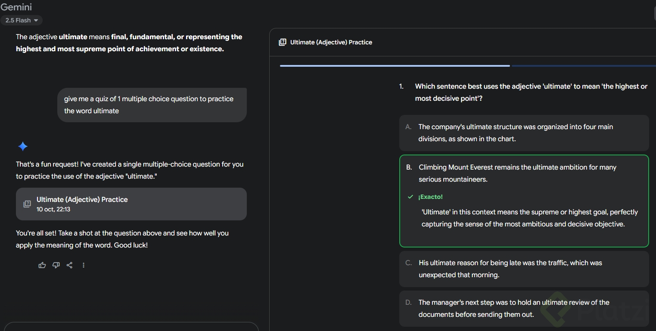
Task: Select answer option A about company structure
Action: coord(523,133)
